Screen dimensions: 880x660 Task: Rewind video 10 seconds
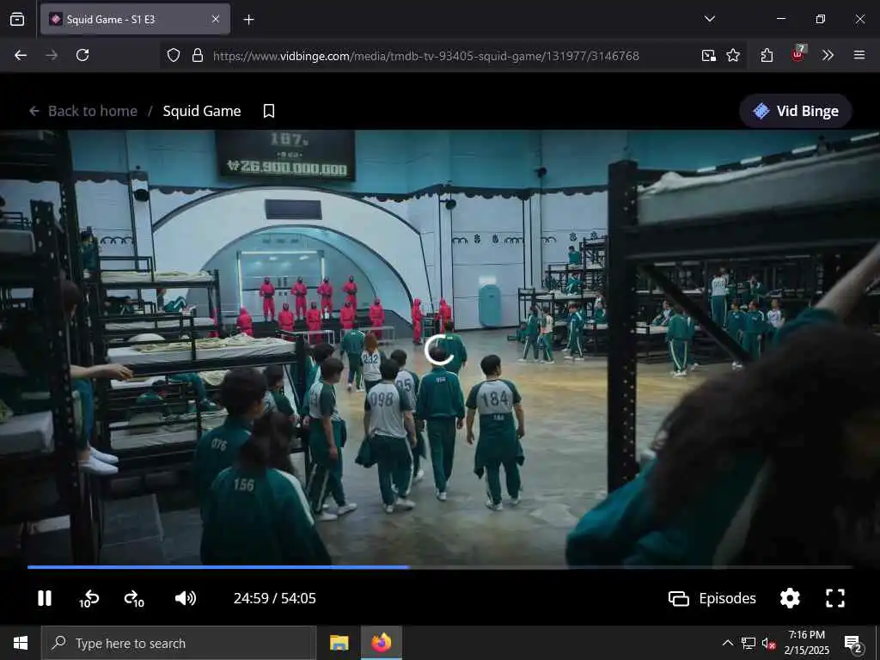[89, 599]
